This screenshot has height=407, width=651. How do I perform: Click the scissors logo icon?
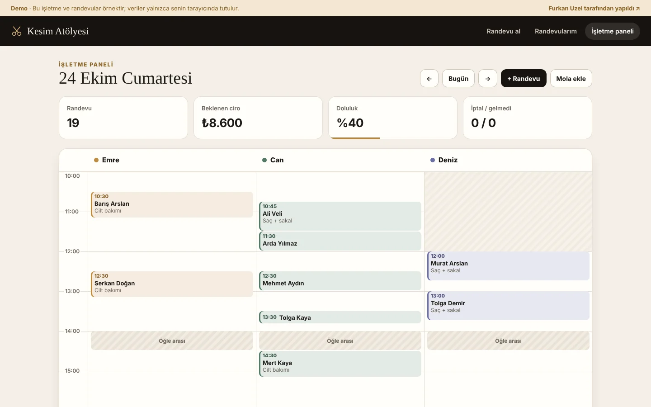[17, 31]
